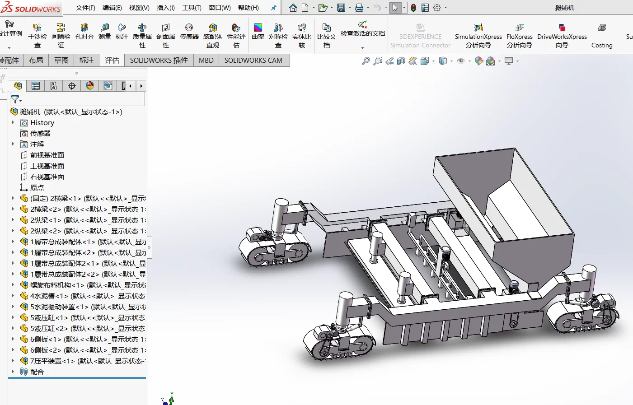Start FloXpress 分析向导
The width and height of the screenshot is (633, 405).
[520, 36]
